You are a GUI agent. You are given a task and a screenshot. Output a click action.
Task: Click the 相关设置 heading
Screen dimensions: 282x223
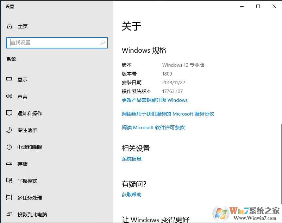coord(136,148)
